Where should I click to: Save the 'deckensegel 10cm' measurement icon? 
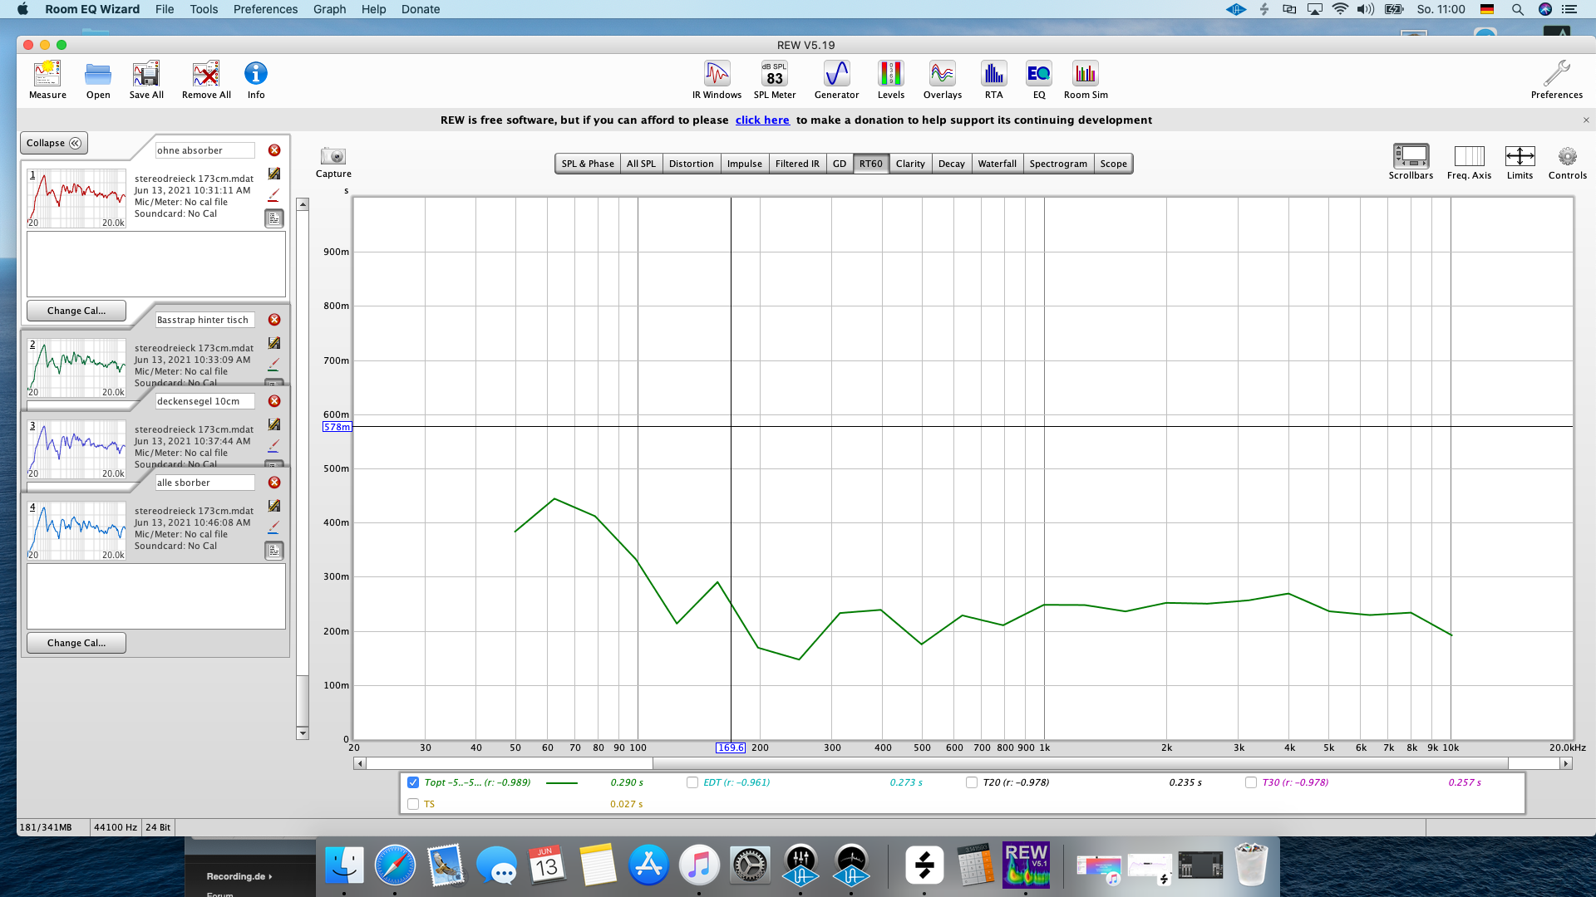tap(274, 424)
